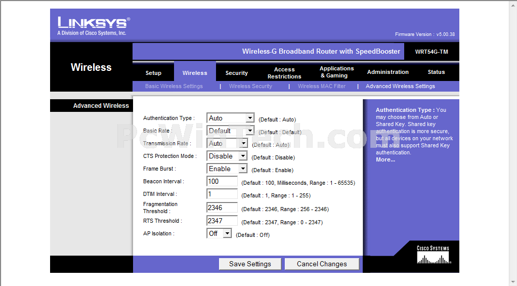Click '(Default : 100, Milliseconds, Range : 1 - 65535)' text
Viewport: 517px width, 286px height.
pos(298,183)
